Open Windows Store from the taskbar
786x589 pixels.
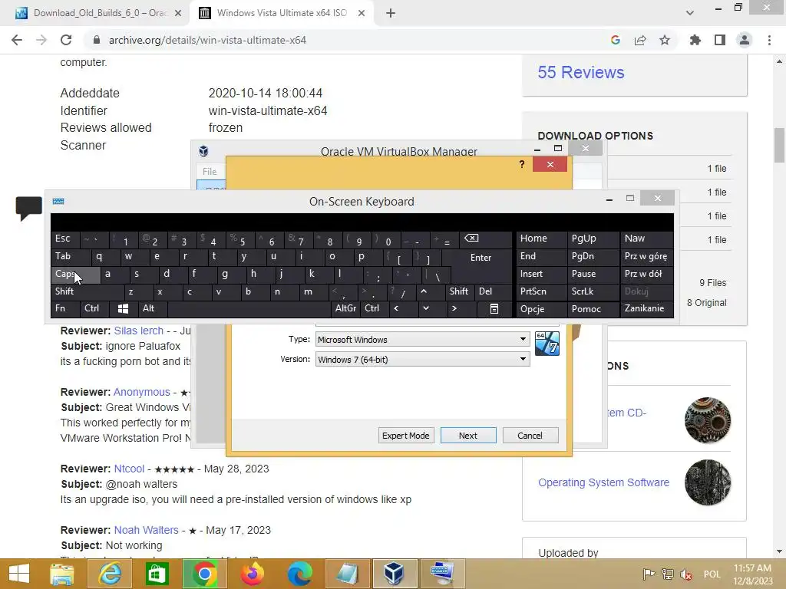click(x=157, y=574)
